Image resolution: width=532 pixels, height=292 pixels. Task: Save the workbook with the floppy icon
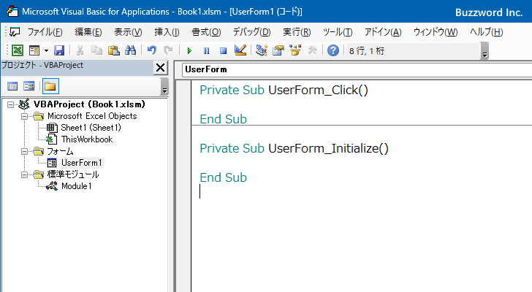(59, 50)
